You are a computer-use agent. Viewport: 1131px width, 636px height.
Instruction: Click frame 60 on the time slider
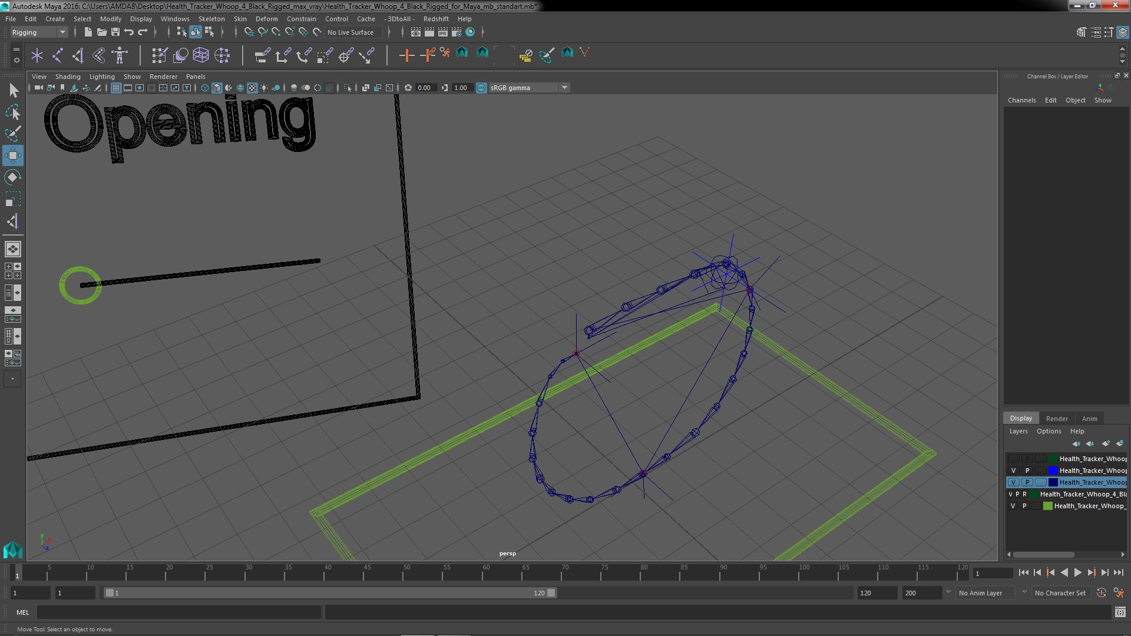(486, 573)
